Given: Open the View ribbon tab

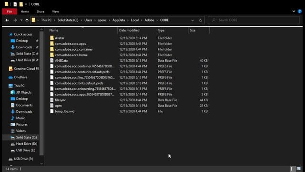Looking at the screenshot, I should tap(55, 11).
